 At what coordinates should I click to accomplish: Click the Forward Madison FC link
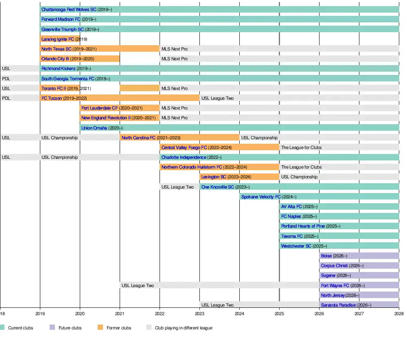[x=61, y=19]
